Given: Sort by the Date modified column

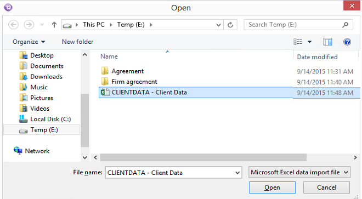Looking at the screenshot, I should (317, 57).
